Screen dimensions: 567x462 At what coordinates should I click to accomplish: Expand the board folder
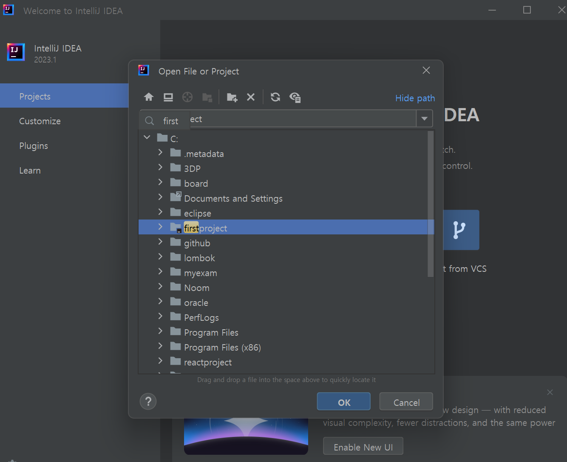coord(160,182)
